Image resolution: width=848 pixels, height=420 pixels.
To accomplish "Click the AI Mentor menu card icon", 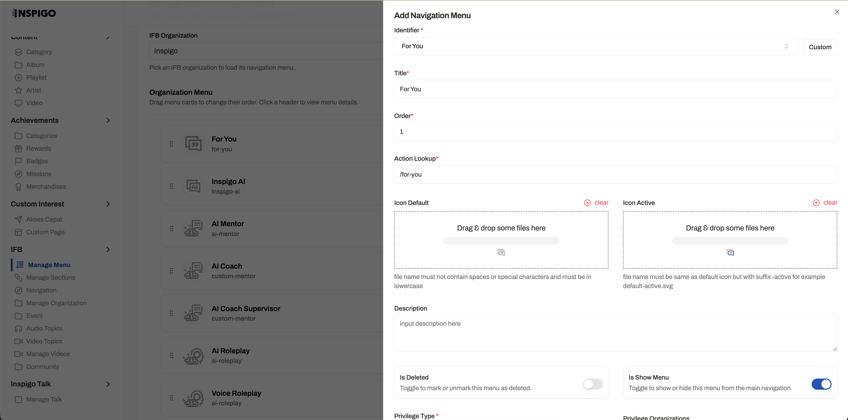I will (193, 229).
